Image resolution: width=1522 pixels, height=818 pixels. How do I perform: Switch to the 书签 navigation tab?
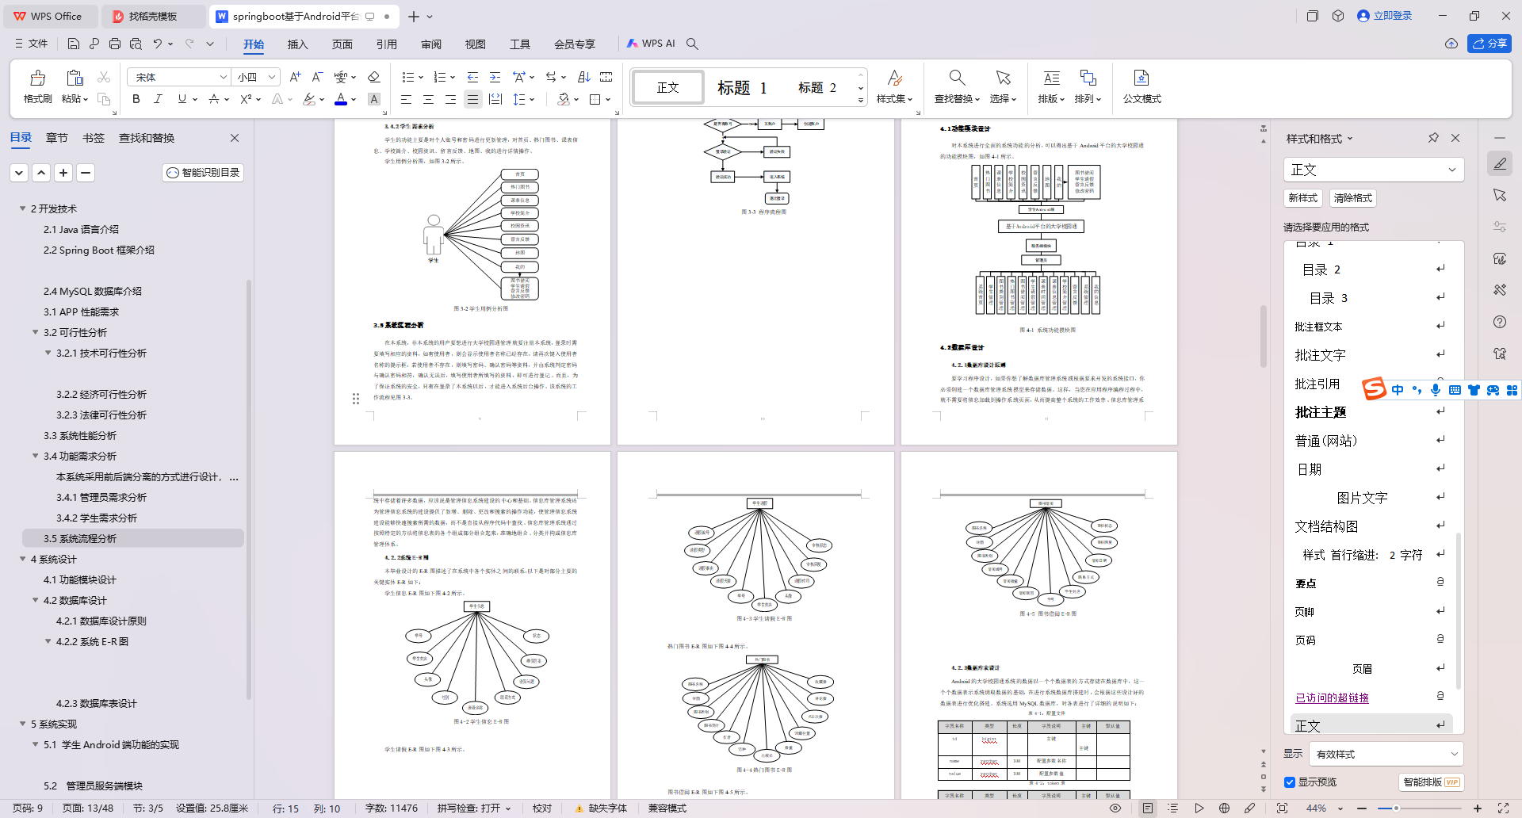(93, 138)
